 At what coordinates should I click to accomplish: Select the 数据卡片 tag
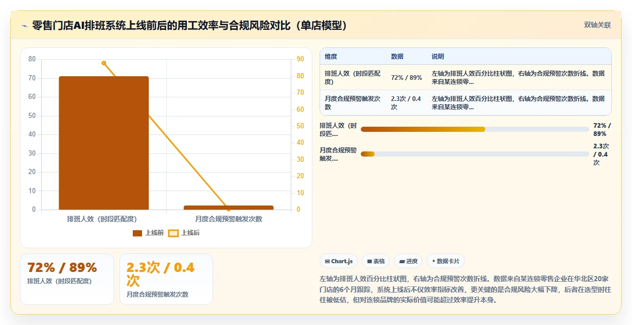(x=446, y=261)
